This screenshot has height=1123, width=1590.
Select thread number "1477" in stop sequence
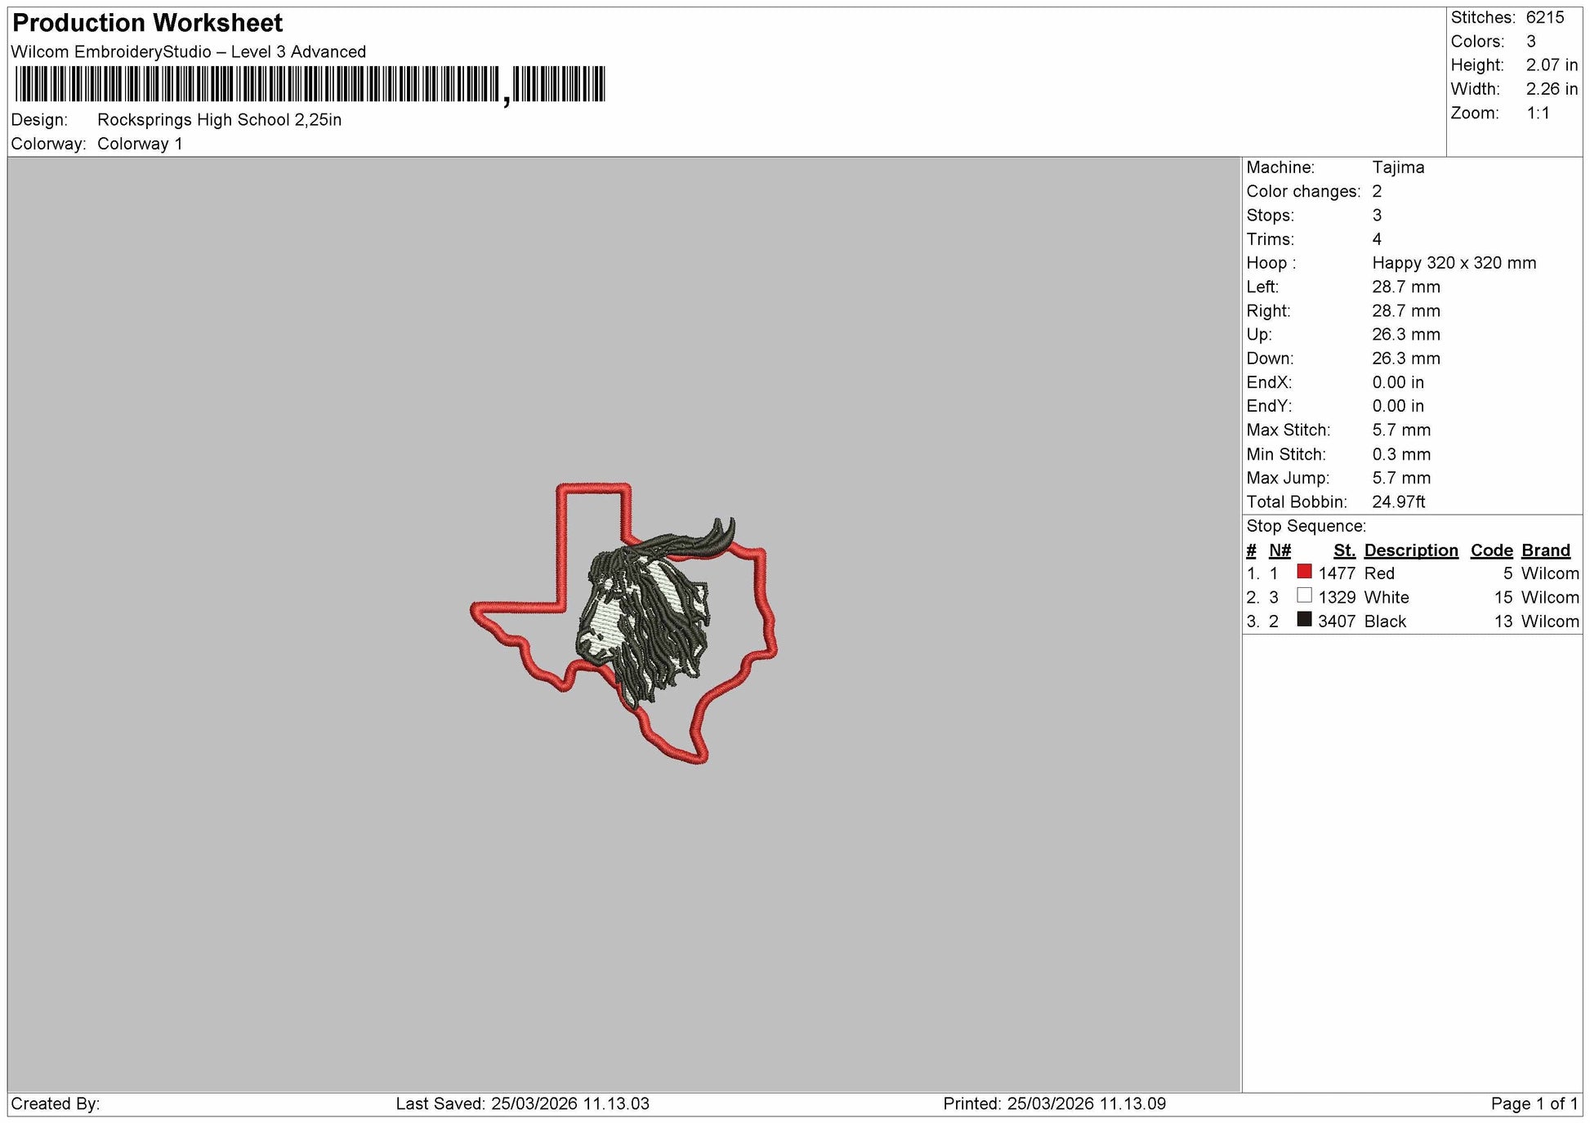pos(1337,573)
